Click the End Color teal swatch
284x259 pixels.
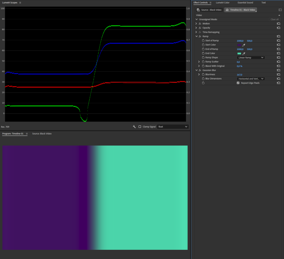[239, 54]
